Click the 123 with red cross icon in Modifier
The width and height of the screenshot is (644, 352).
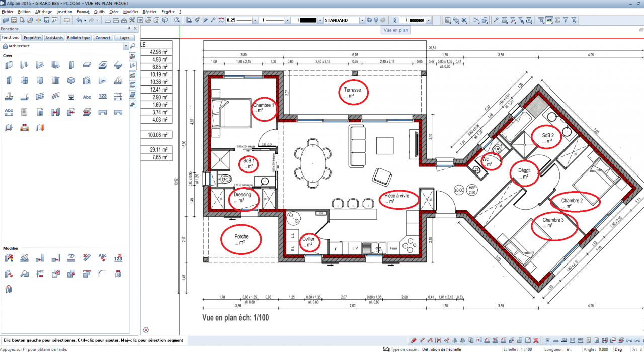point(118,258)
